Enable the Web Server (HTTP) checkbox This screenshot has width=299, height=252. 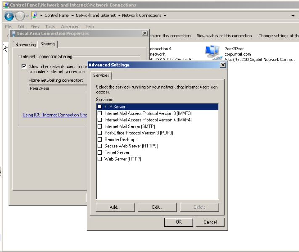coord(100,159)
